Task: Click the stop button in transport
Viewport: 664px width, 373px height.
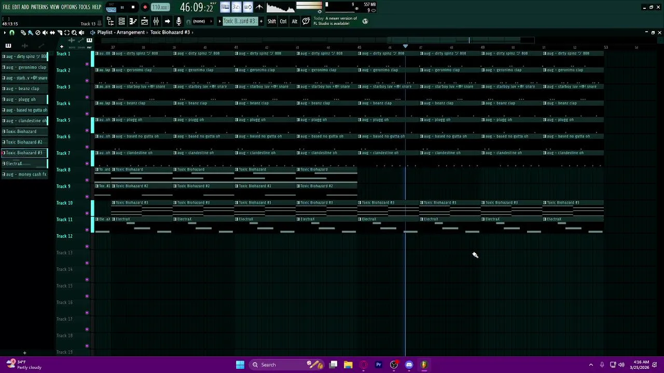Action: [x=133, y=7]
